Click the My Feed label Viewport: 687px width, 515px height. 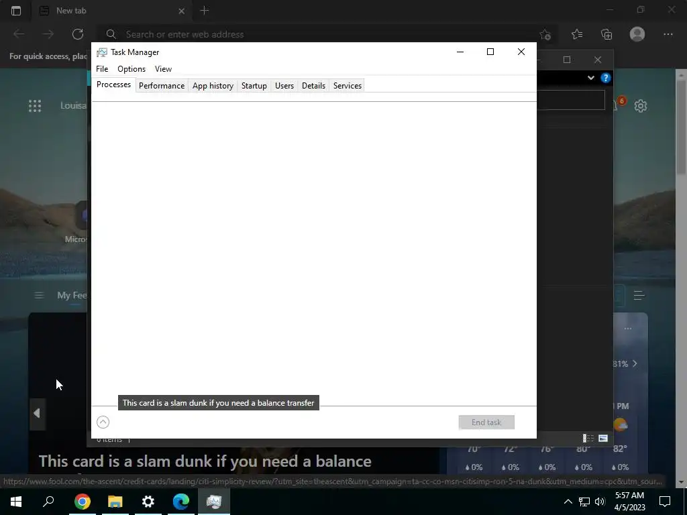tap(72, 296)
